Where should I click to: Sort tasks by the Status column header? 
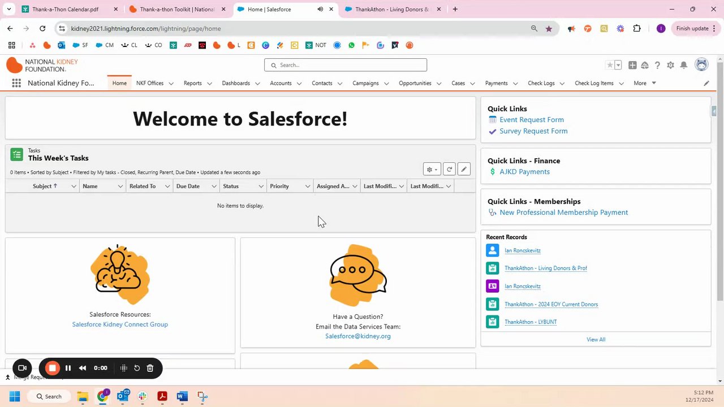[231, 186]
